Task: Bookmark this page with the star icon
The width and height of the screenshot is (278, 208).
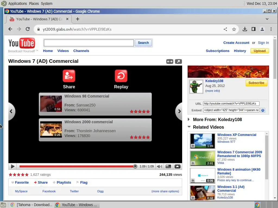Action: coord(234,29)
